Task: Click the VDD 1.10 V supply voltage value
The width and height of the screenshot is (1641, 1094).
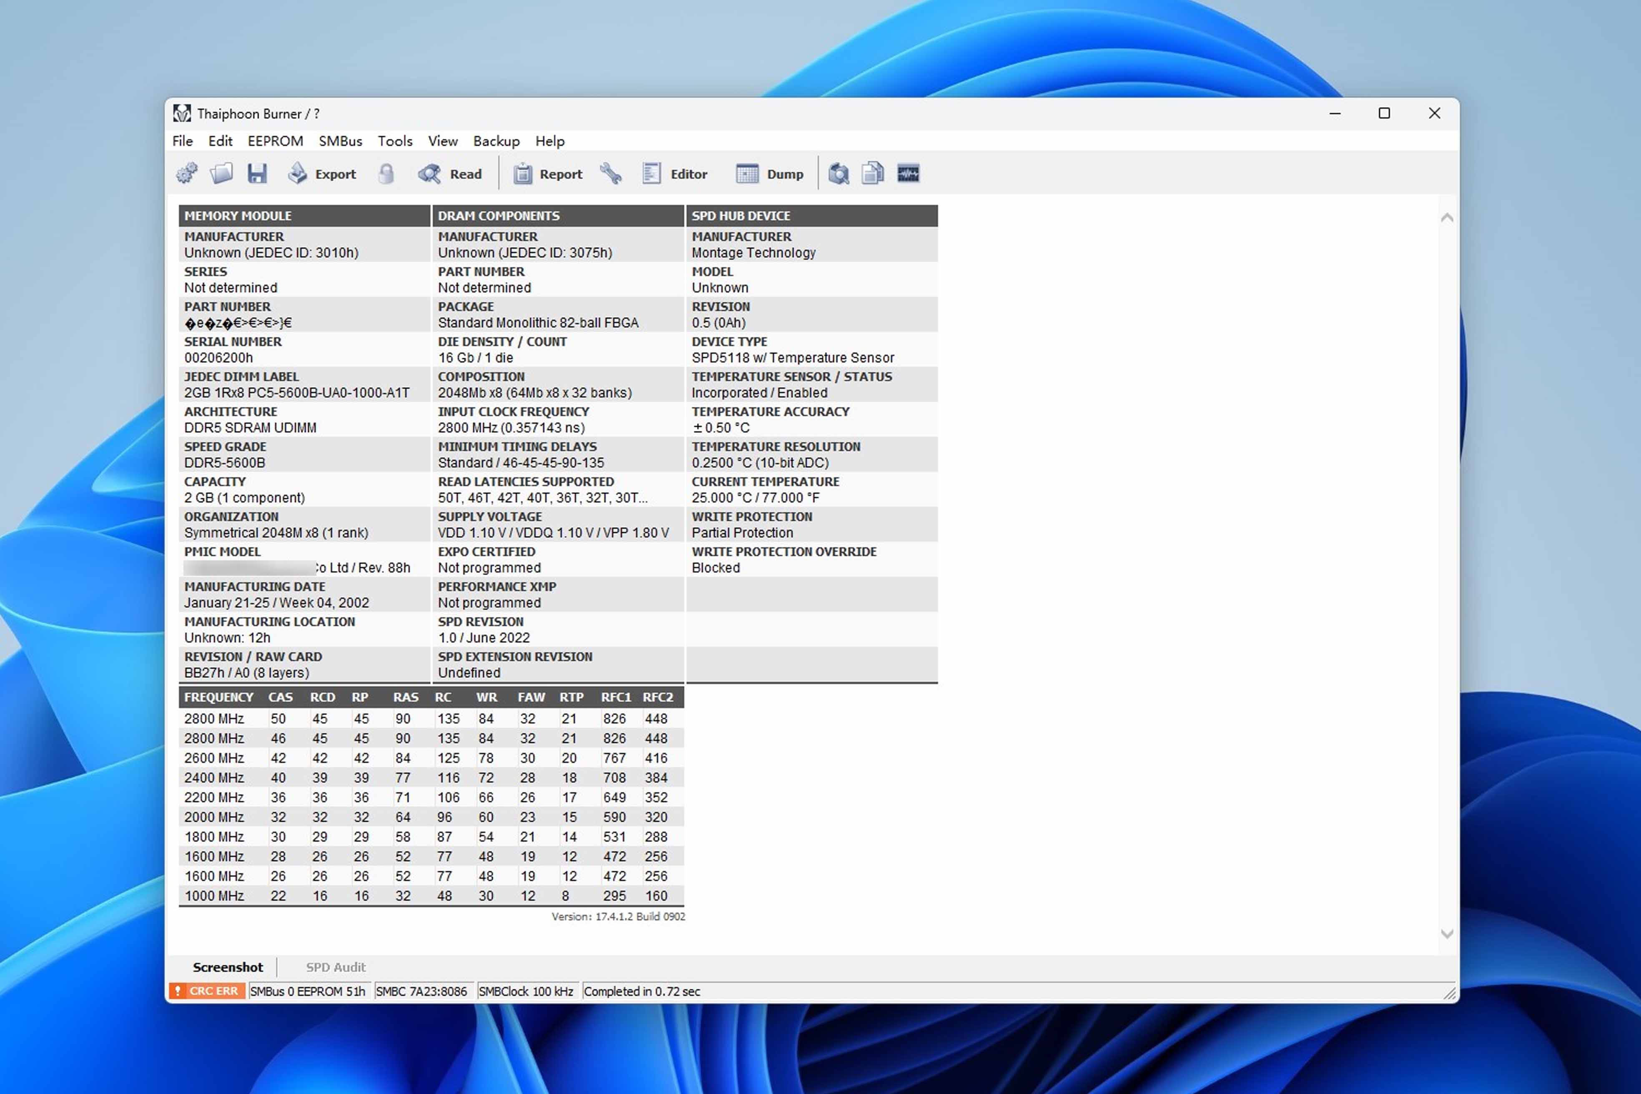Action: (x=553, y=532)
